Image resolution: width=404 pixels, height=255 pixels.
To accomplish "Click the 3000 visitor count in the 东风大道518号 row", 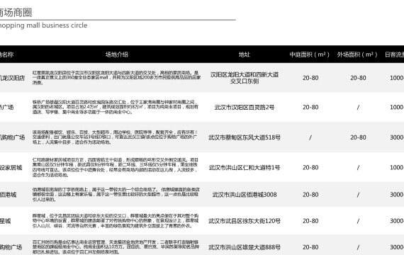I will [397, 137].
